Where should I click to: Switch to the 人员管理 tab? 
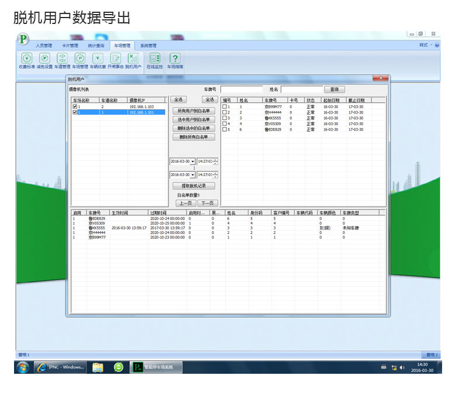tap(44, 46)
